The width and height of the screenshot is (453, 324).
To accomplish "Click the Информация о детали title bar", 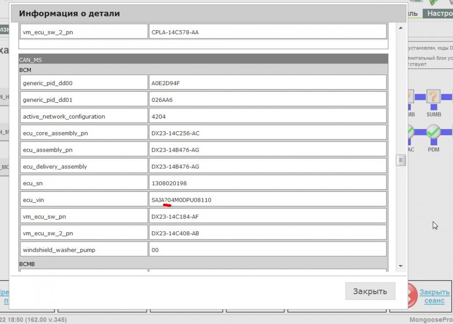I will pyautogui.click(x=208, y=14).
